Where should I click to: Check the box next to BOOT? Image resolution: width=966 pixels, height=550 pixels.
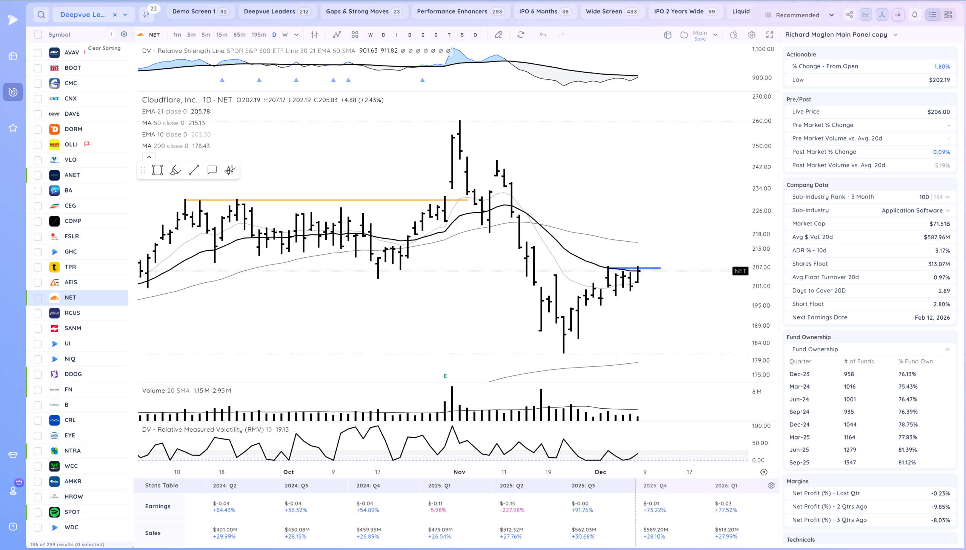point(38,68)
